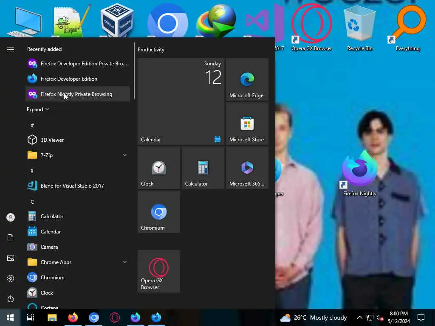This screenshot has height=326, width=435.
Task: Open Clock from the app list
Action: pyautogui.click(x=77, y=292)
